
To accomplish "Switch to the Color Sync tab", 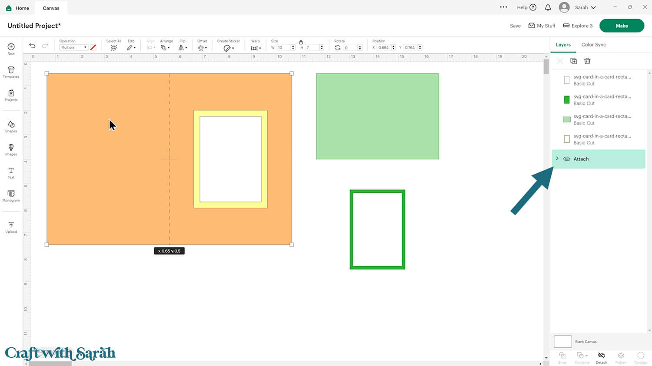I will coord(593,45).
